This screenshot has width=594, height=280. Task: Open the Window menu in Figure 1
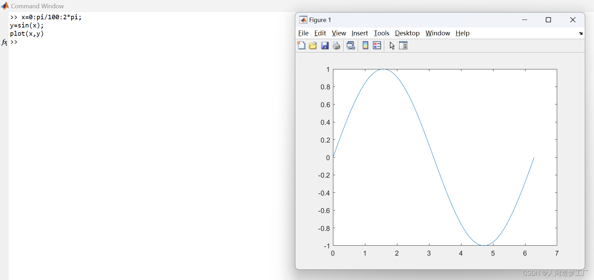tap(438, 33)
